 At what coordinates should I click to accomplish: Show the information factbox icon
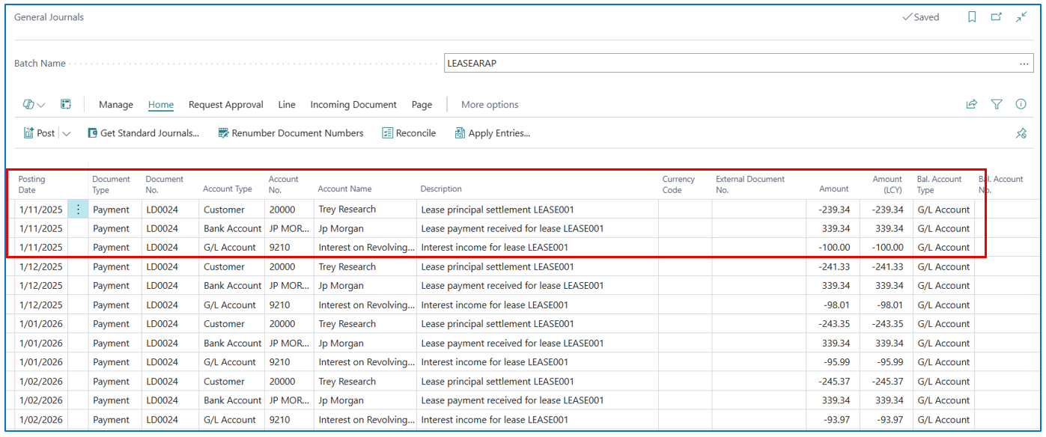[x=1021, y=105]
